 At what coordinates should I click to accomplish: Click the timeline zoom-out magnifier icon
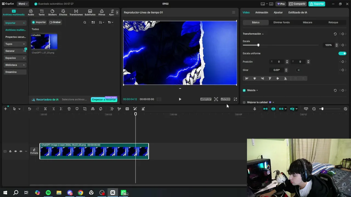[x=314, y=109]
